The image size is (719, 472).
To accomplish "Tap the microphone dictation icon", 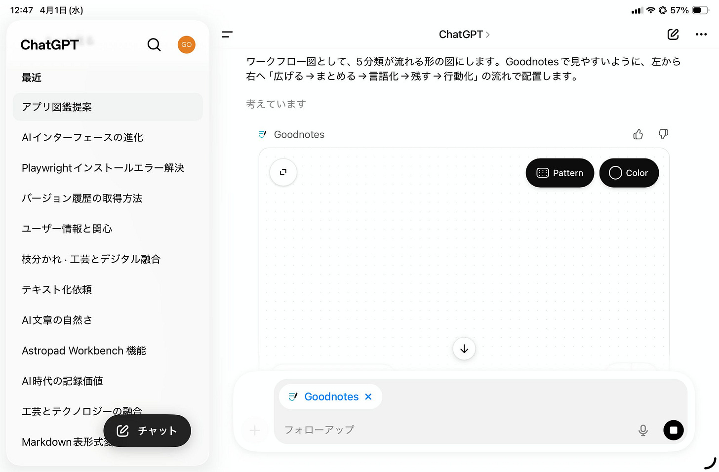I will pyautogui.click(x=643, y=430).
